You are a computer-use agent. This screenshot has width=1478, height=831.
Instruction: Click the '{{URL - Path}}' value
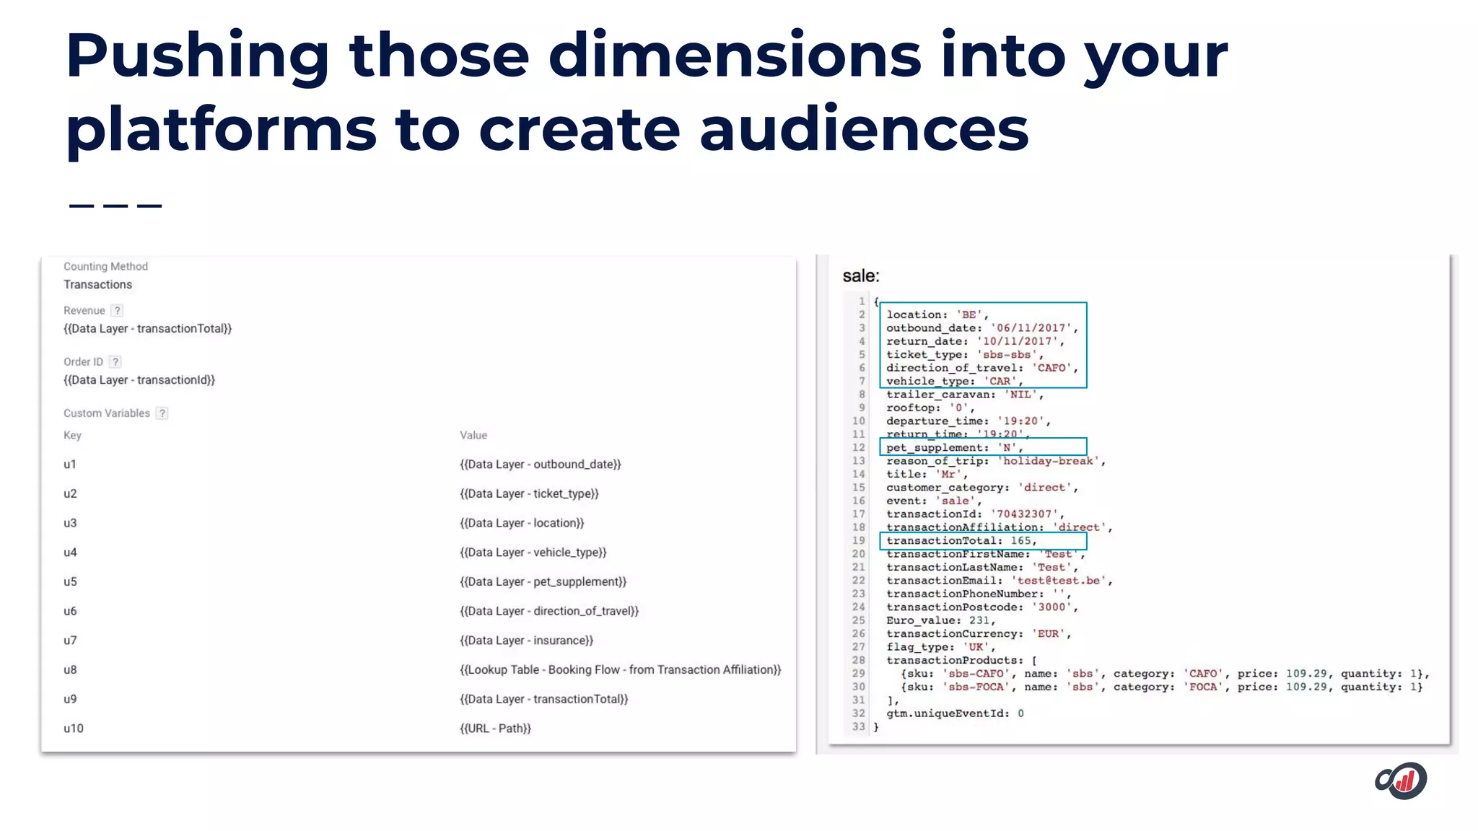click(495, 729)
